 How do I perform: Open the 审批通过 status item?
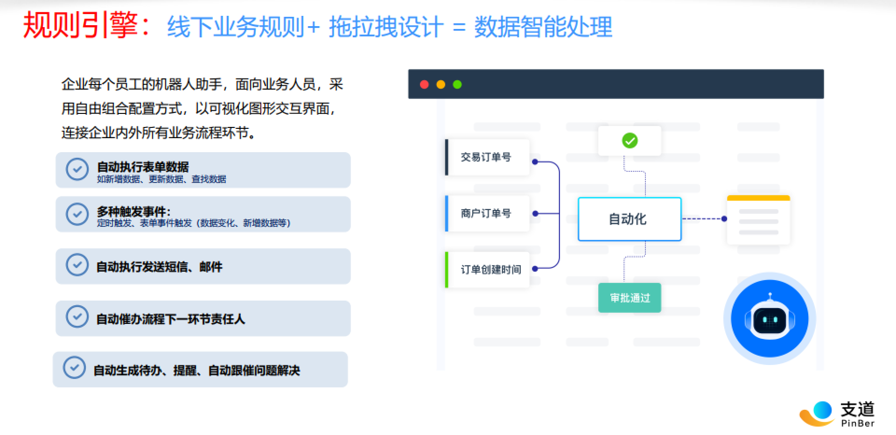629,297
